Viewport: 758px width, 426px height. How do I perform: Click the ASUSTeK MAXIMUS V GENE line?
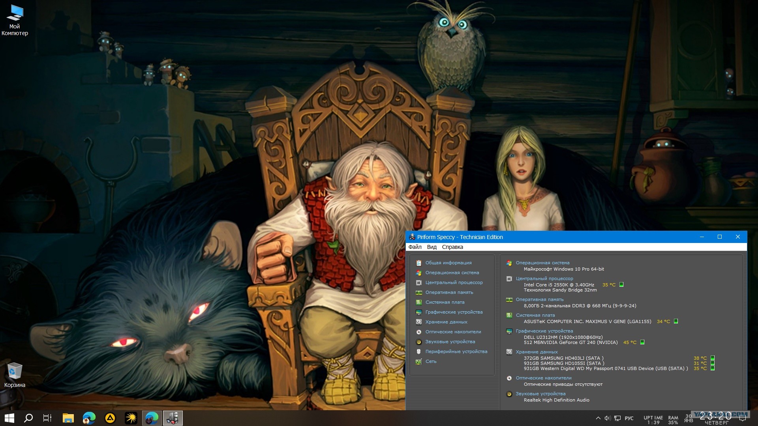tap(587, 321)
